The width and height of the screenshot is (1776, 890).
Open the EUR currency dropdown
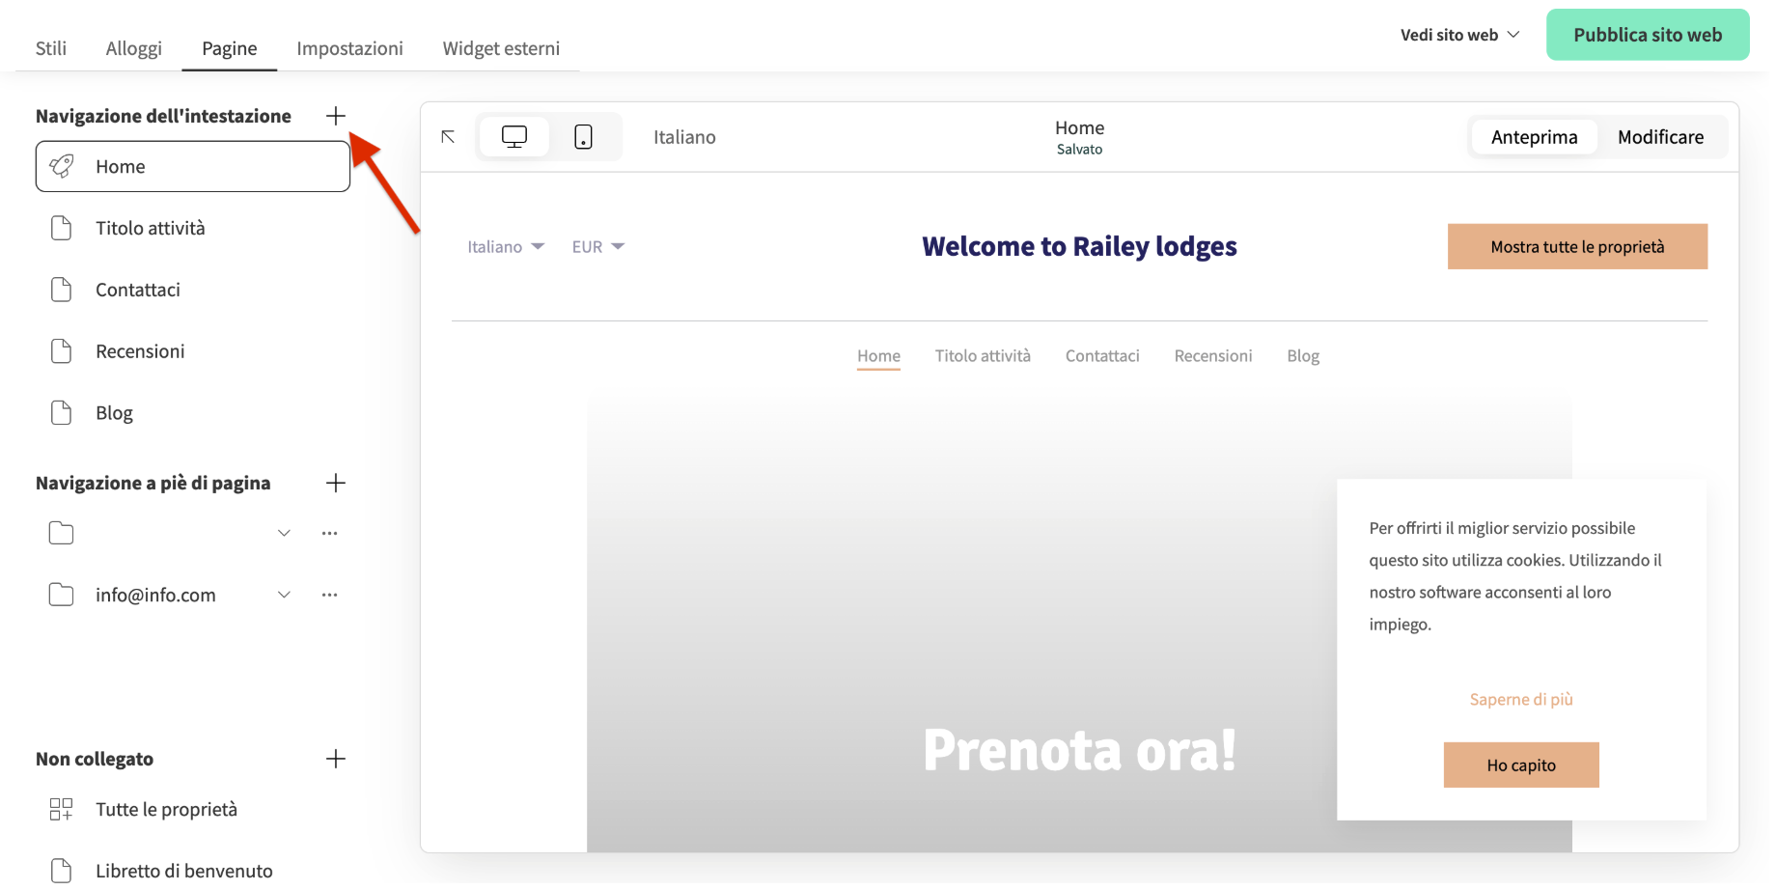click(597, 246)
